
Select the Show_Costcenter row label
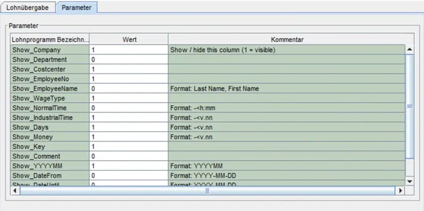50,69
